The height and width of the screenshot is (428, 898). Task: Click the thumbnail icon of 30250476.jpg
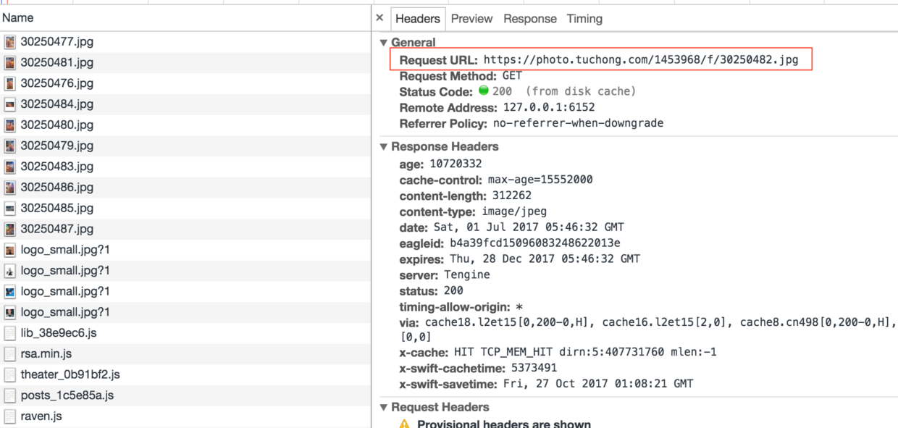pos(10,84)
